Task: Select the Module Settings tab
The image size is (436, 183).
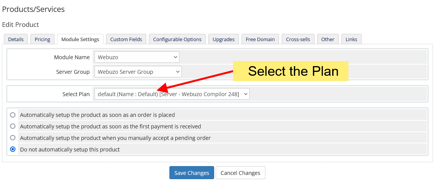Action: click(80, 39)
